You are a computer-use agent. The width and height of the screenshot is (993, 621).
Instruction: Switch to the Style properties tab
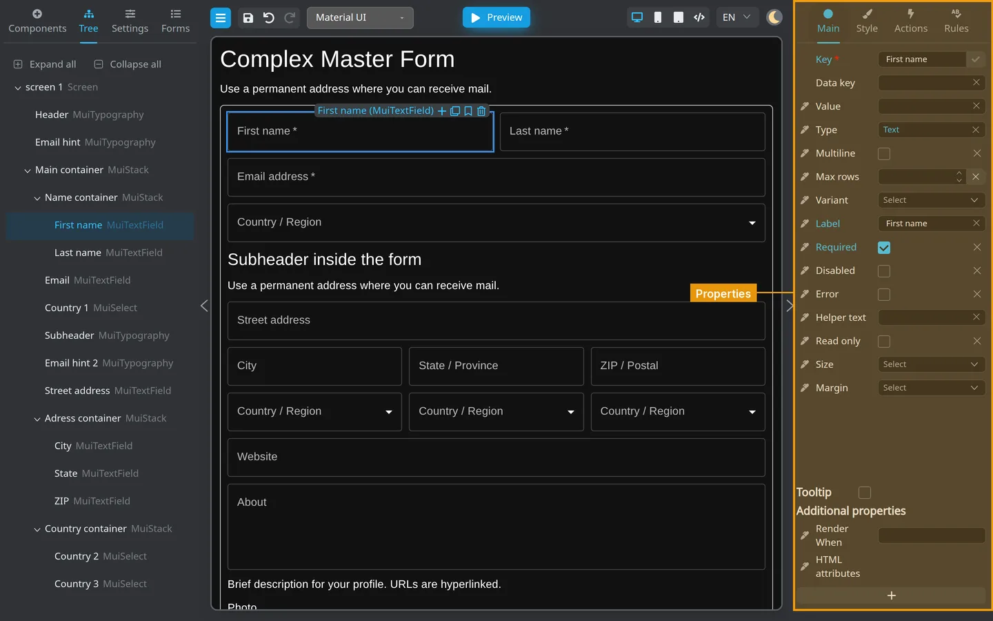pos(867,21)
